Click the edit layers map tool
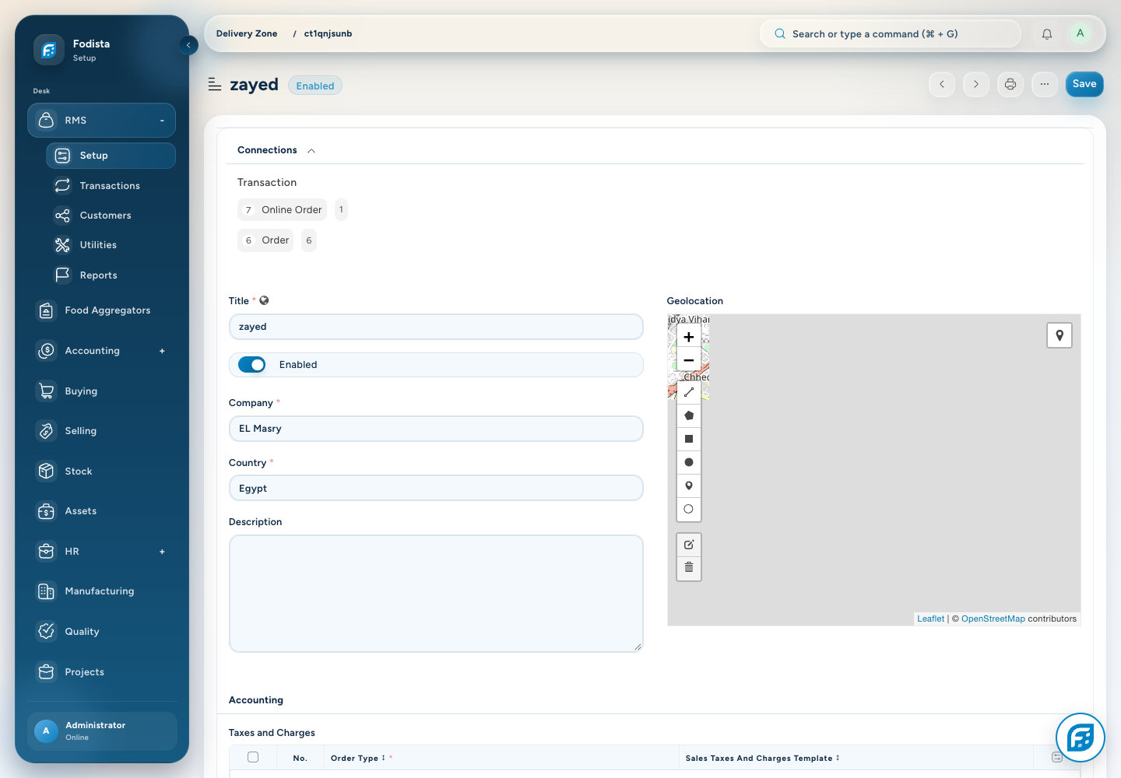This screenshot has height=778, width=1121. click(689, 545)
